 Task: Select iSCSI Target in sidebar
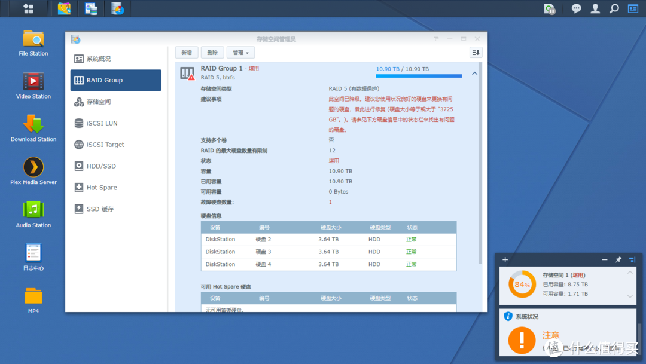coord(116,145)
